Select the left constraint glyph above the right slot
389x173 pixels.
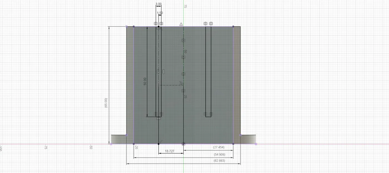click(x=205, y=24)
